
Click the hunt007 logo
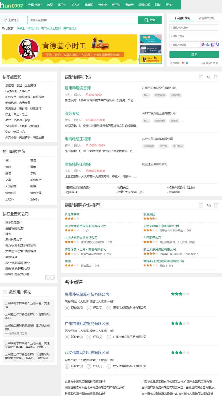[x=12, y=5]
